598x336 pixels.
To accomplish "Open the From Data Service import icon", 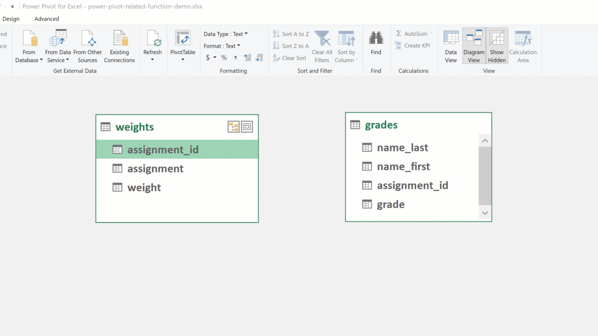I will coord(58,39).
